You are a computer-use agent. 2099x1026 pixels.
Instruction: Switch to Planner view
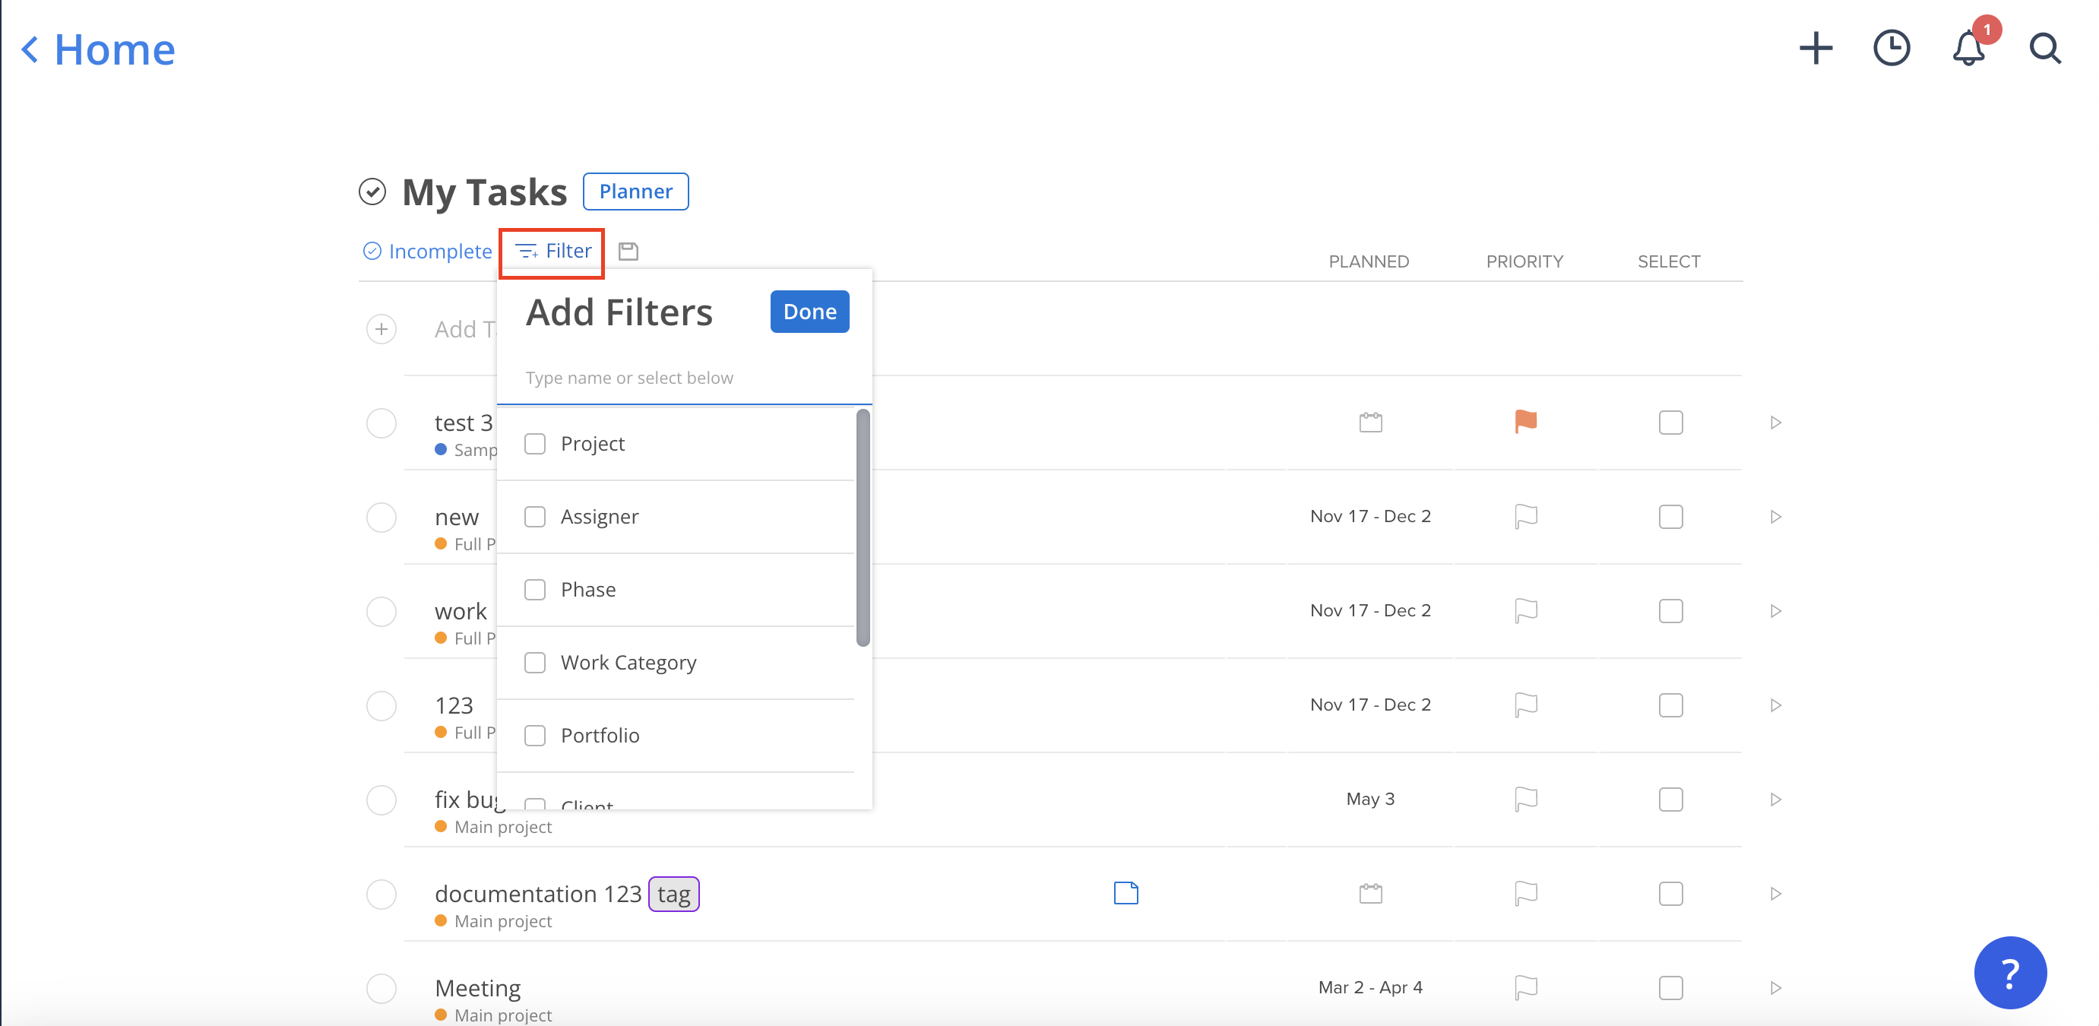coord(635,192)
